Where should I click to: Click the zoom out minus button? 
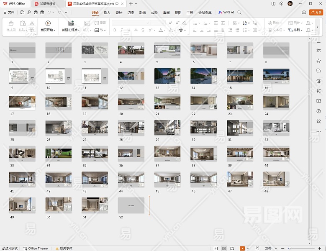(x=282, y=248)
